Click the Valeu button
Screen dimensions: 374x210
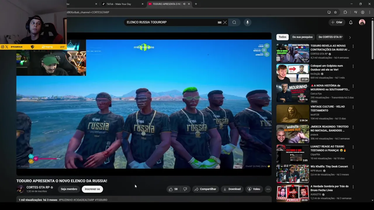pyautogui.click(x=254, y=189)
